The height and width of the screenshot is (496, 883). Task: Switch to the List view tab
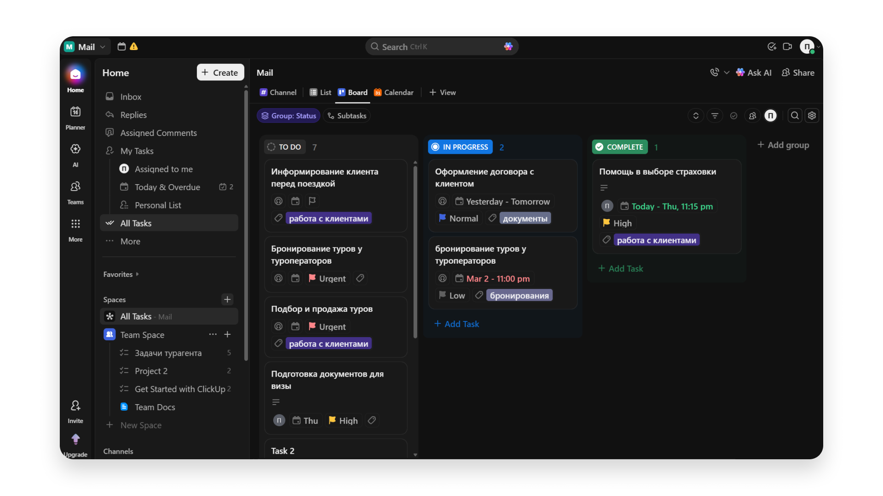[x=321, y=92]
